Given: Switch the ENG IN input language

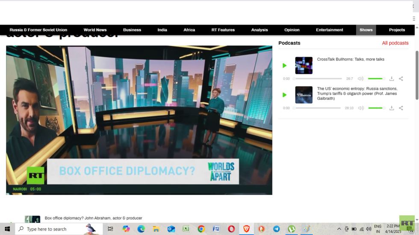Looking at the screenshot, I should pyautogui.click(x=378, y=229).
